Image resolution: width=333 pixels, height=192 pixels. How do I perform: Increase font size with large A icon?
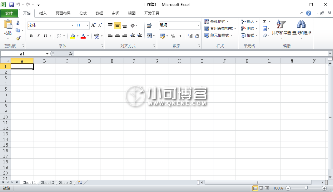[x=93, y=25]
